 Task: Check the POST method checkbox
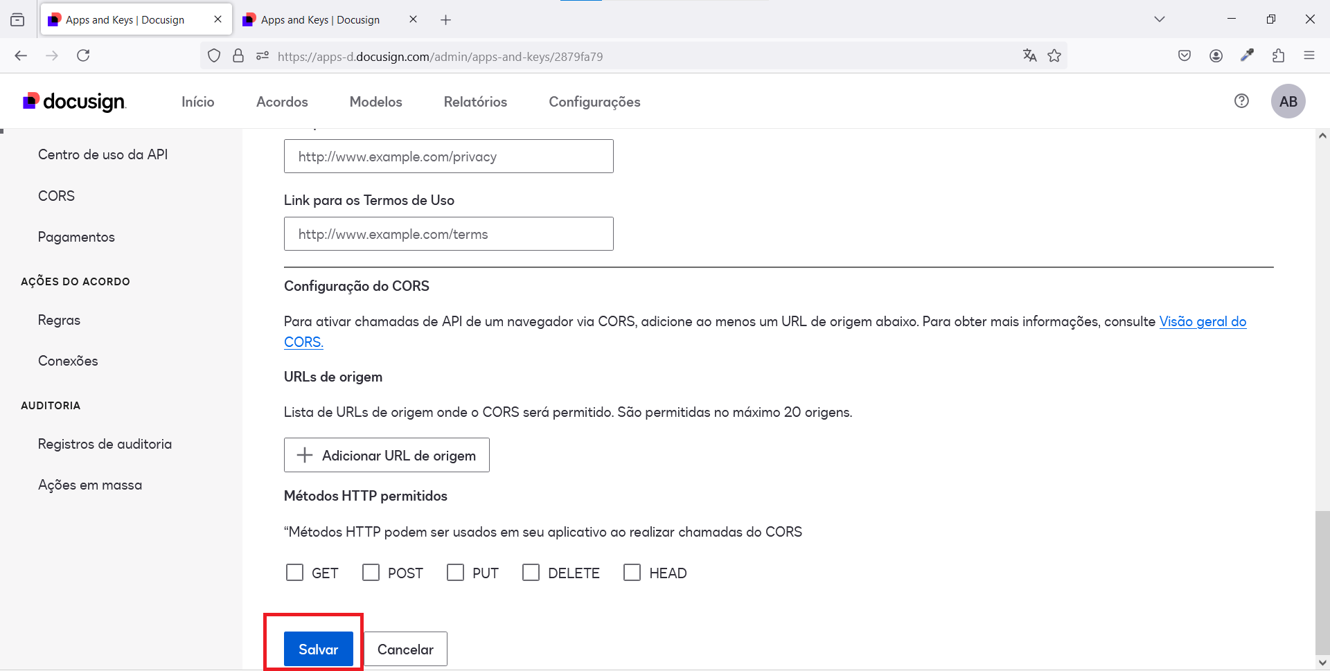(371, 573)
